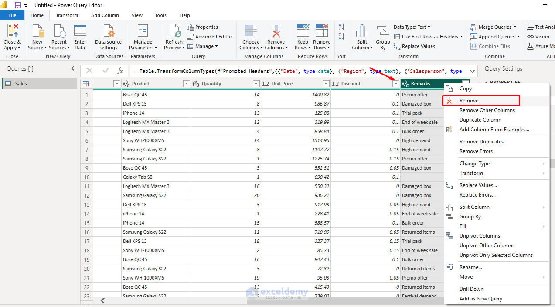Open Data source settings
The width and height of the screenshot is (555, 307).
(x=109, y=32)
